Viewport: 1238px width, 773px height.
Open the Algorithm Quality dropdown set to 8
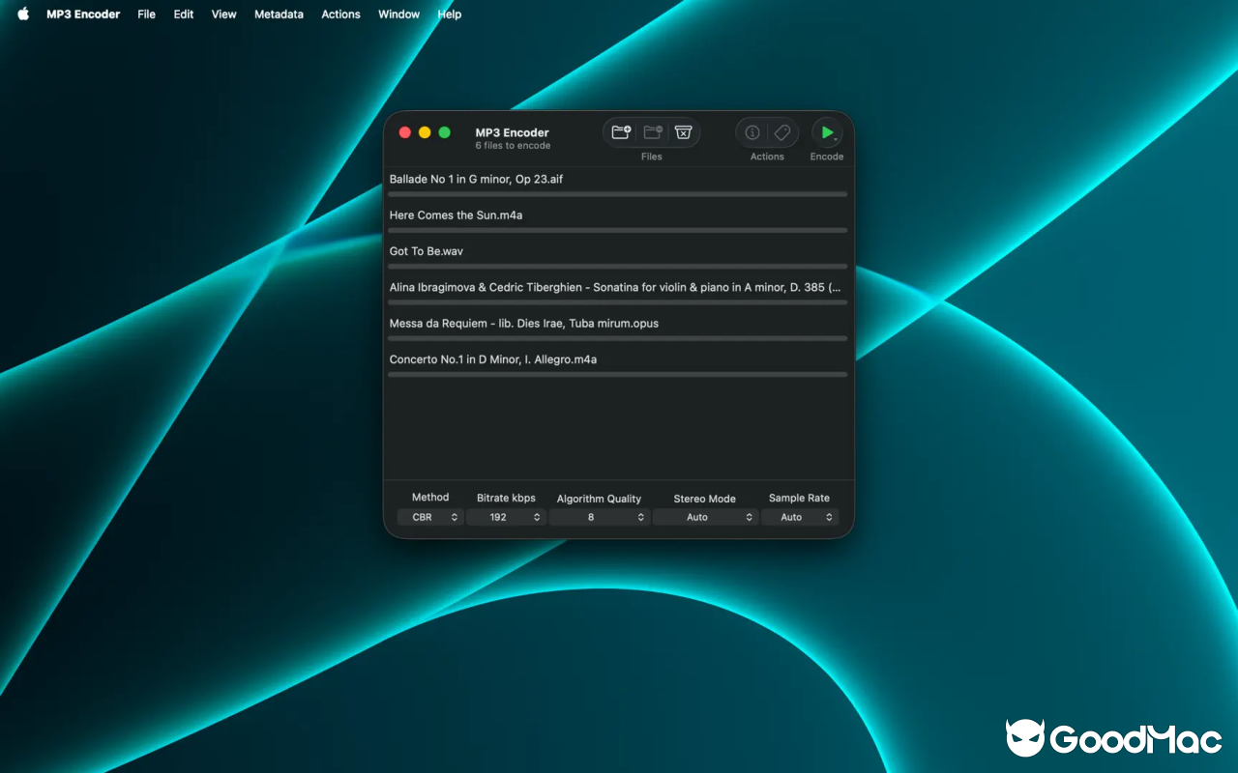coord(599,517)
